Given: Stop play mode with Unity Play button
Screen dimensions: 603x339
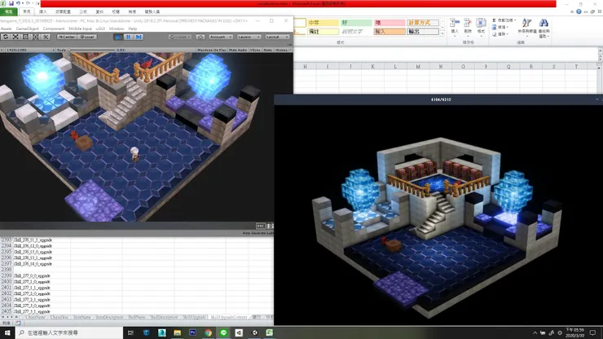Looking at the screenshot, I should pyautogui.click(x=118, y=37).
